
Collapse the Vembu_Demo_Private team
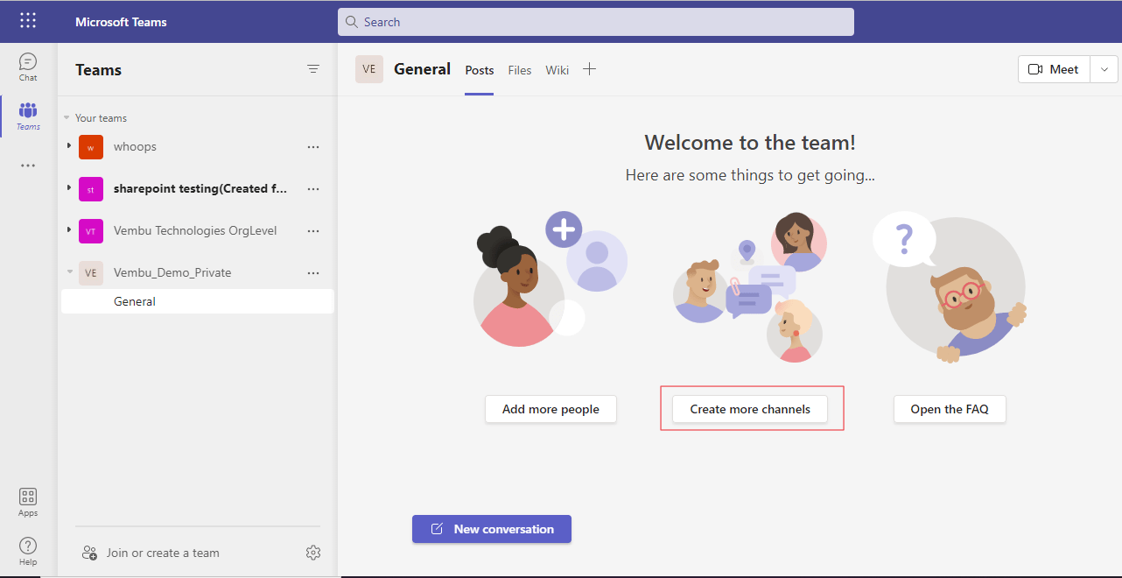69,272
